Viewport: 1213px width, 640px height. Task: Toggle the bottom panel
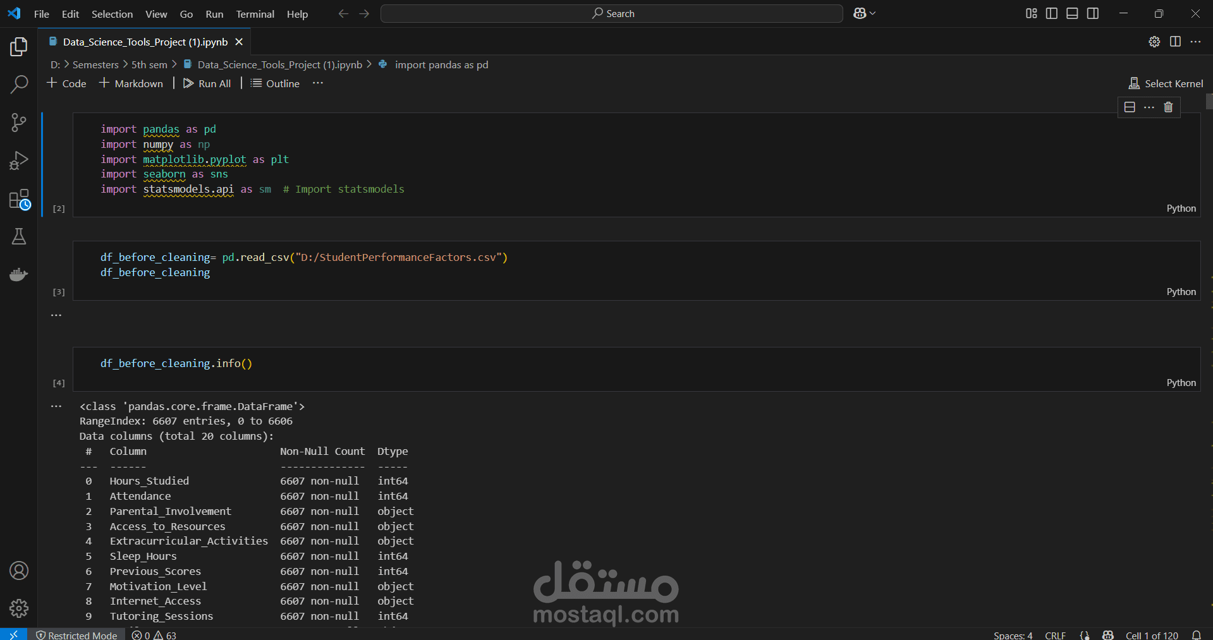[1072, 13]
